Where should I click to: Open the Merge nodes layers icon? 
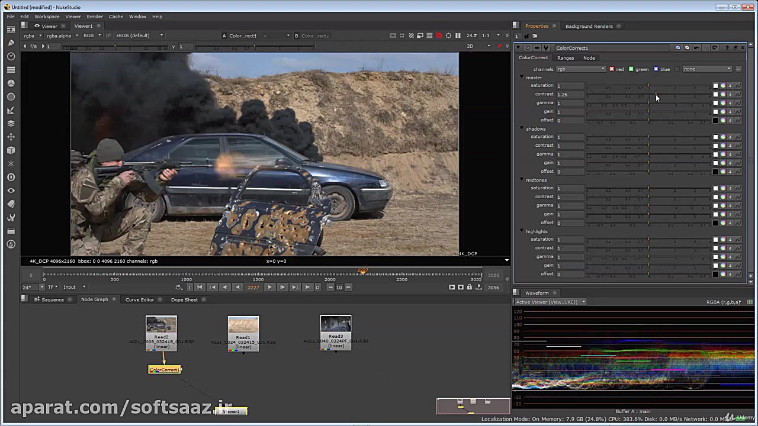[11, 124]
